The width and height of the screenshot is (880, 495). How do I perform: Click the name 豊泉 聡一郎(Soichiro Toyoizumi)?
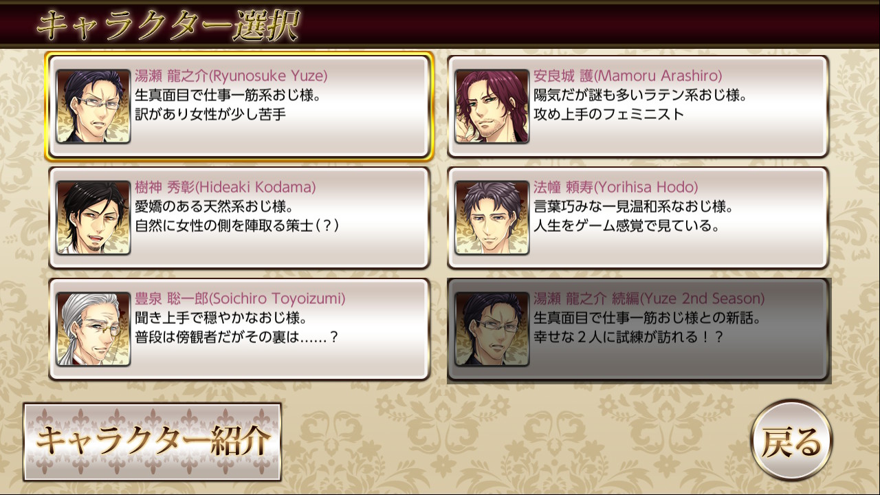point(240,298)
